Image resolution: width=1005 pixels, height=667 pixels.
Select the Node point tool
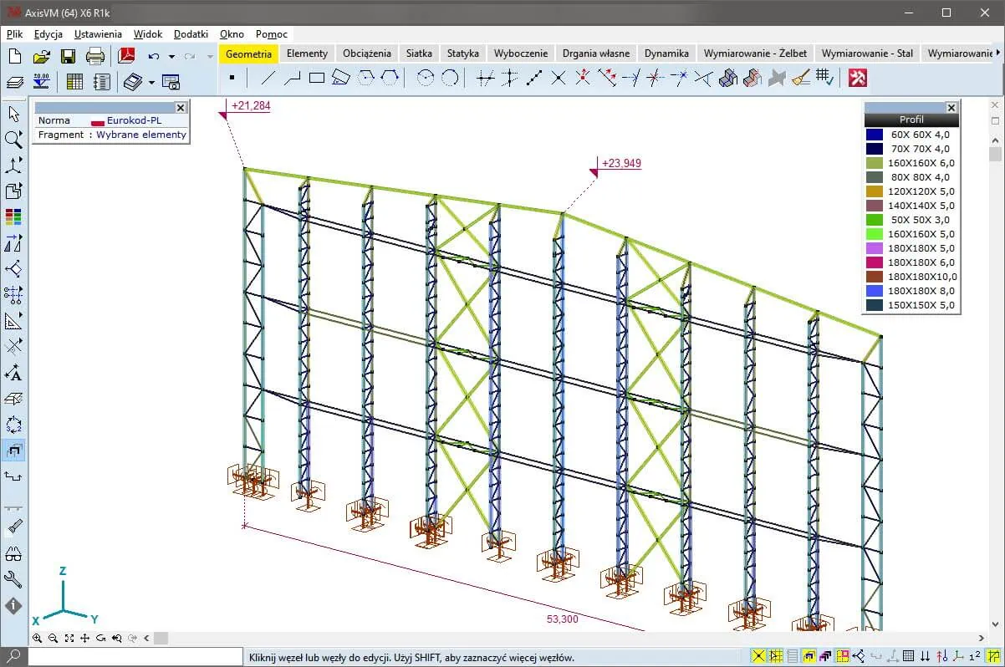(232, 79)
